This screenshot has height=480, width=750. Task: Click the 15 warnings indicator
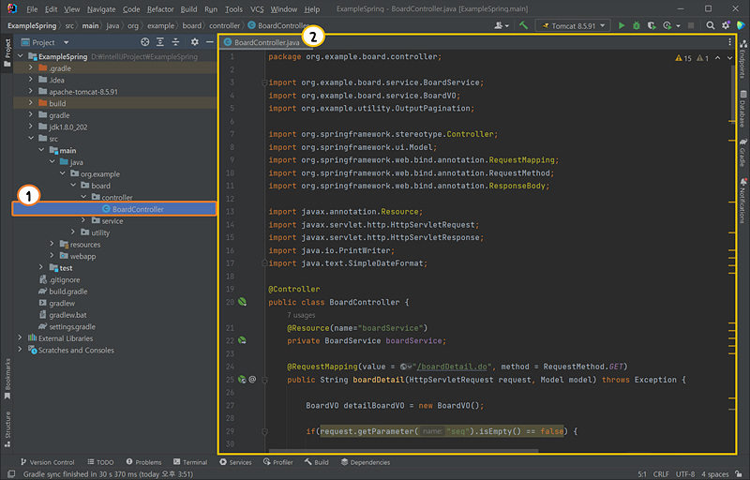point(683,58)
